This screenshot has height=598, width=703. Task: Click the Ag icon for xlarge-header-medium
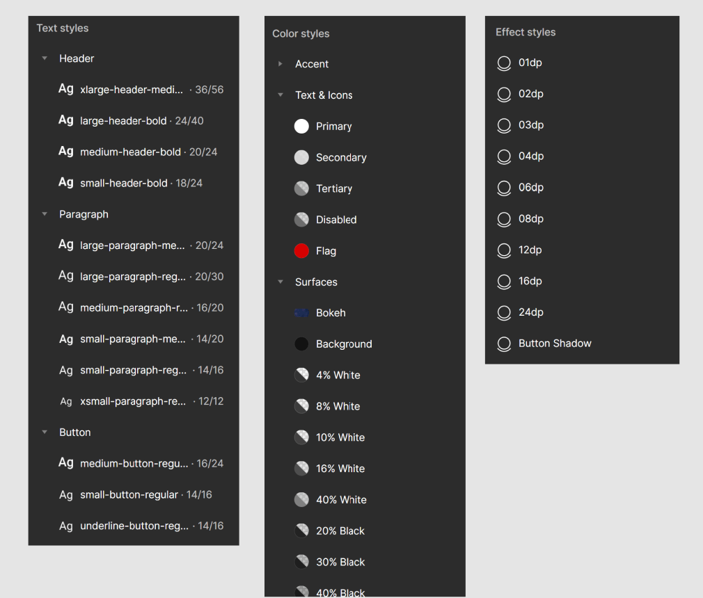(x=66, y=89)
